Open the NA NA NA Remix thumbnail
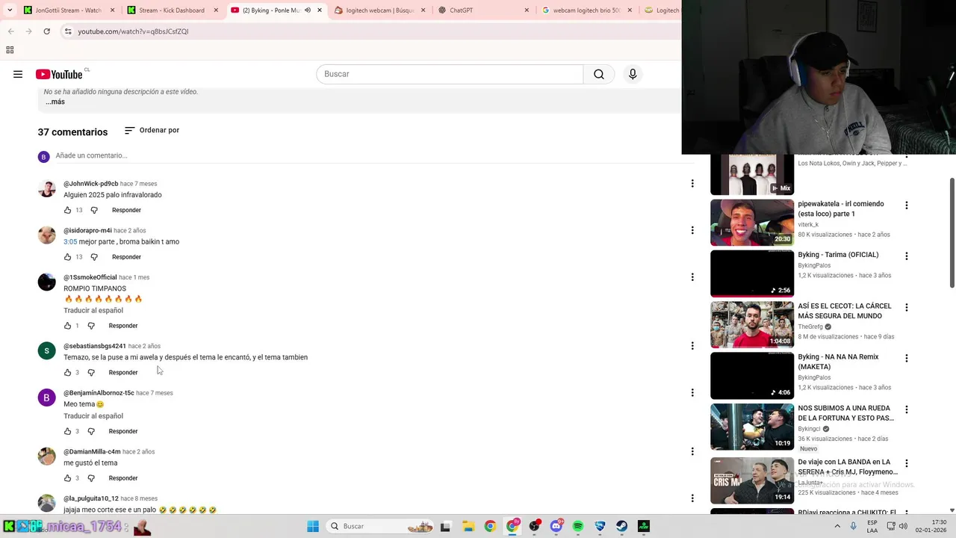 click(x=752, y=376)
